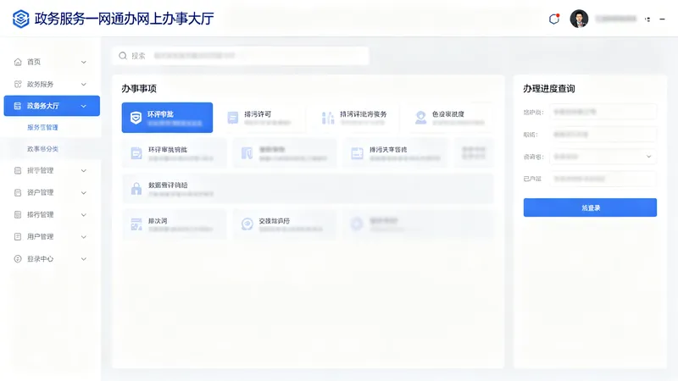The height and width of the screenshot is (381, 678).
Task: Click the 排行管理 sidebar icon
Action: pyautogui.click(x=18, y=214)
